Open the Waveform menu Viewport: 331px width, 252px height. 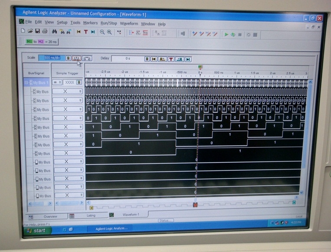[129, 23]
